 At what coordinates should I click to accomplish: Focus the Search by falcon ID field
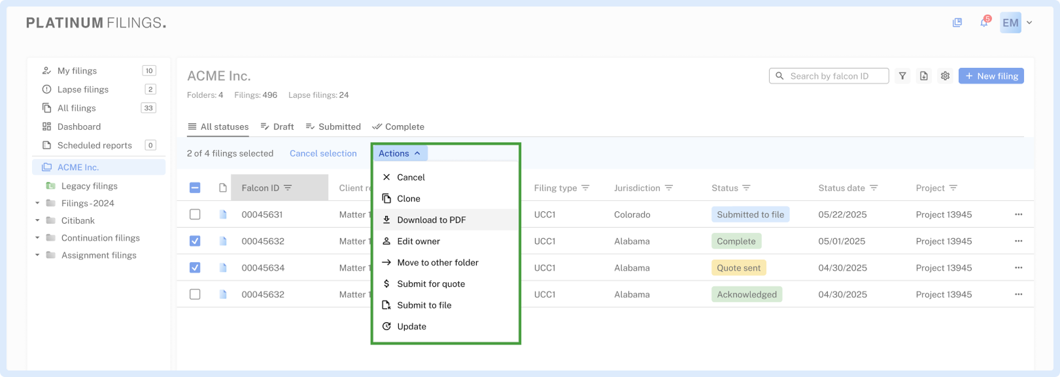coord(829,76)
